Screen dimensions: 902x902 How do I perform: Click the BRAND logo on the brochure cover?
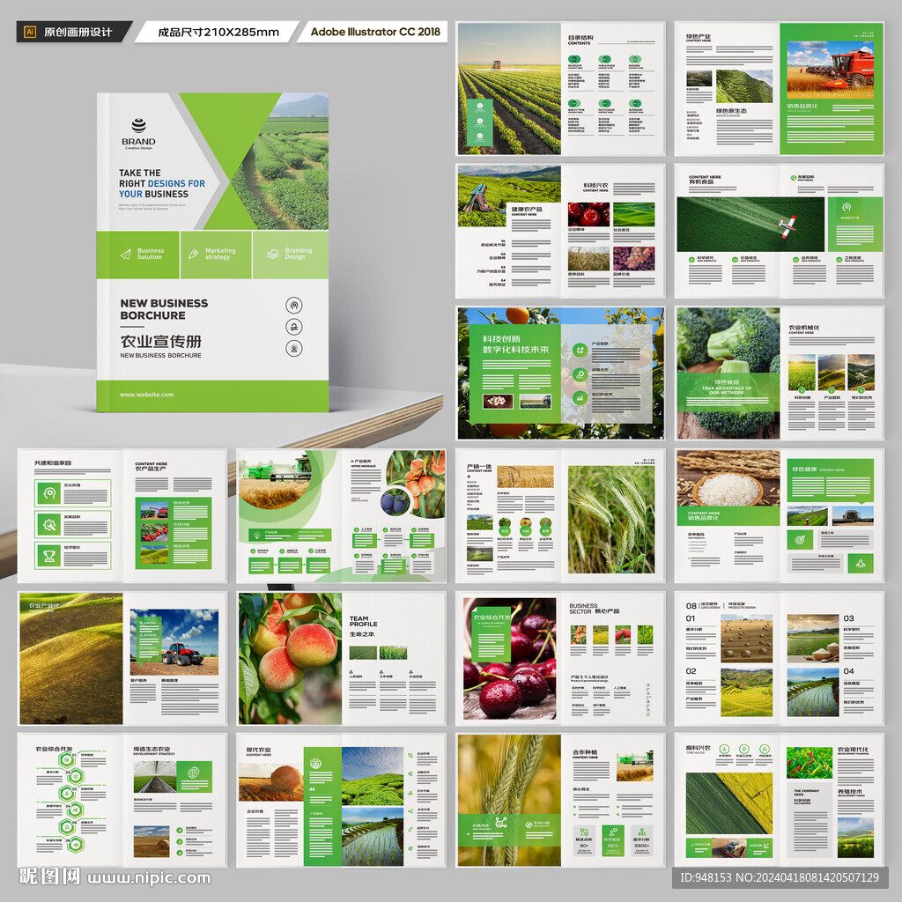coord(138,134)
